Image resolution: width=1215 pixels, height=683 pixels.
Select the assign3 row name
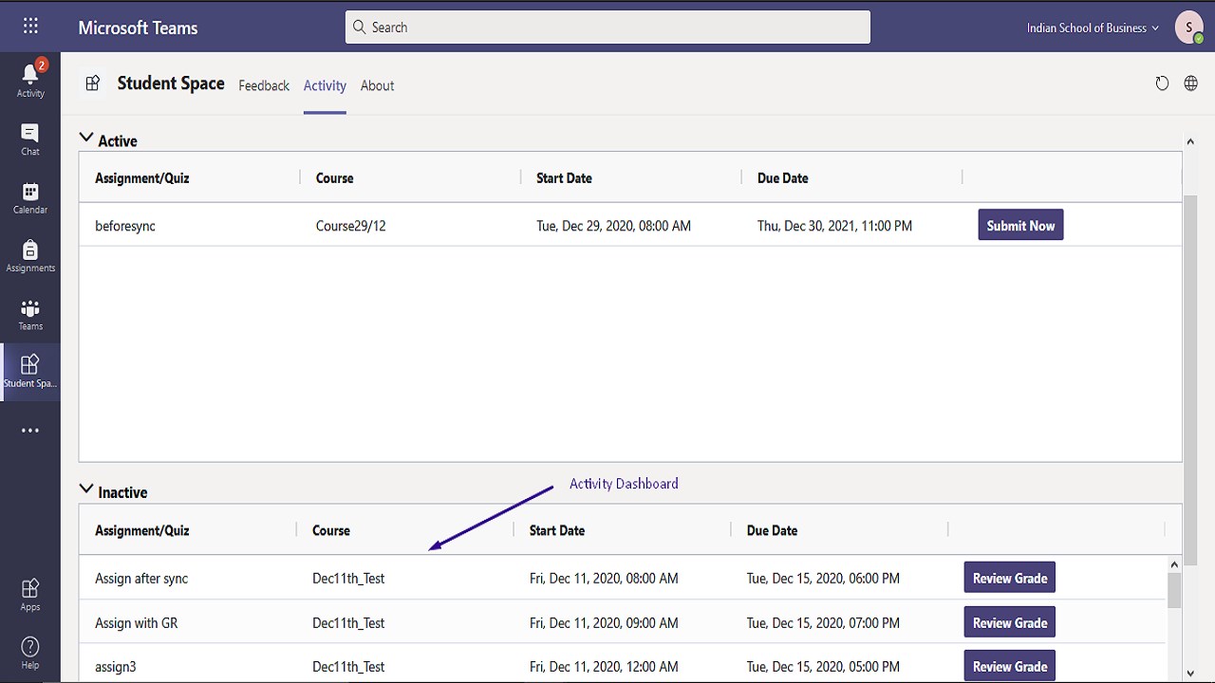tap(116, 667)
